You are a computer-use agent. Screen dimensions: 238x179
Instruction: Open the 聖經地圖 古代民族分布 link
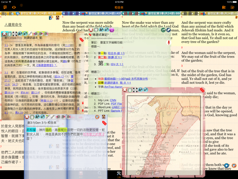[x=126, y=79]
